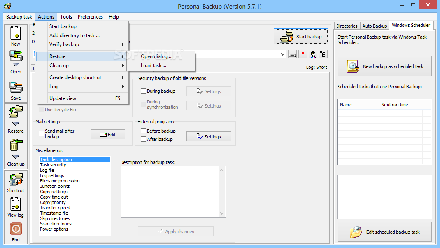Expand the arrow below Restore sidebar icon
This screenshot has height=248, width=440.
pyautogui.click(x=16, y=124)
